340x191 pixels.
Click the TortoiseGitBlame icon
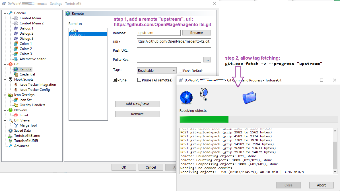[11, 136]
